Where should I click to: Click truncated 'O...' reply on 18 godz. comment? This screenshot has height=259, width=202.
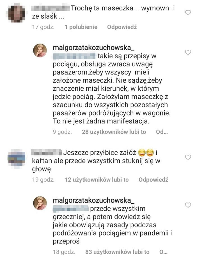[164, 252]
